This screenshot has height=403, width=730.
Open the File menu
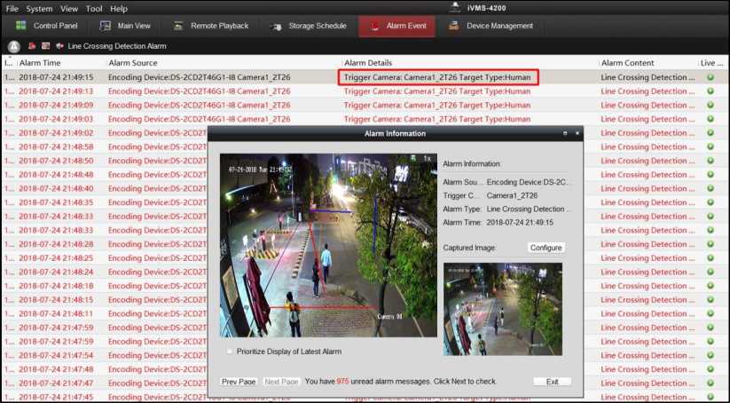point(12,8)
